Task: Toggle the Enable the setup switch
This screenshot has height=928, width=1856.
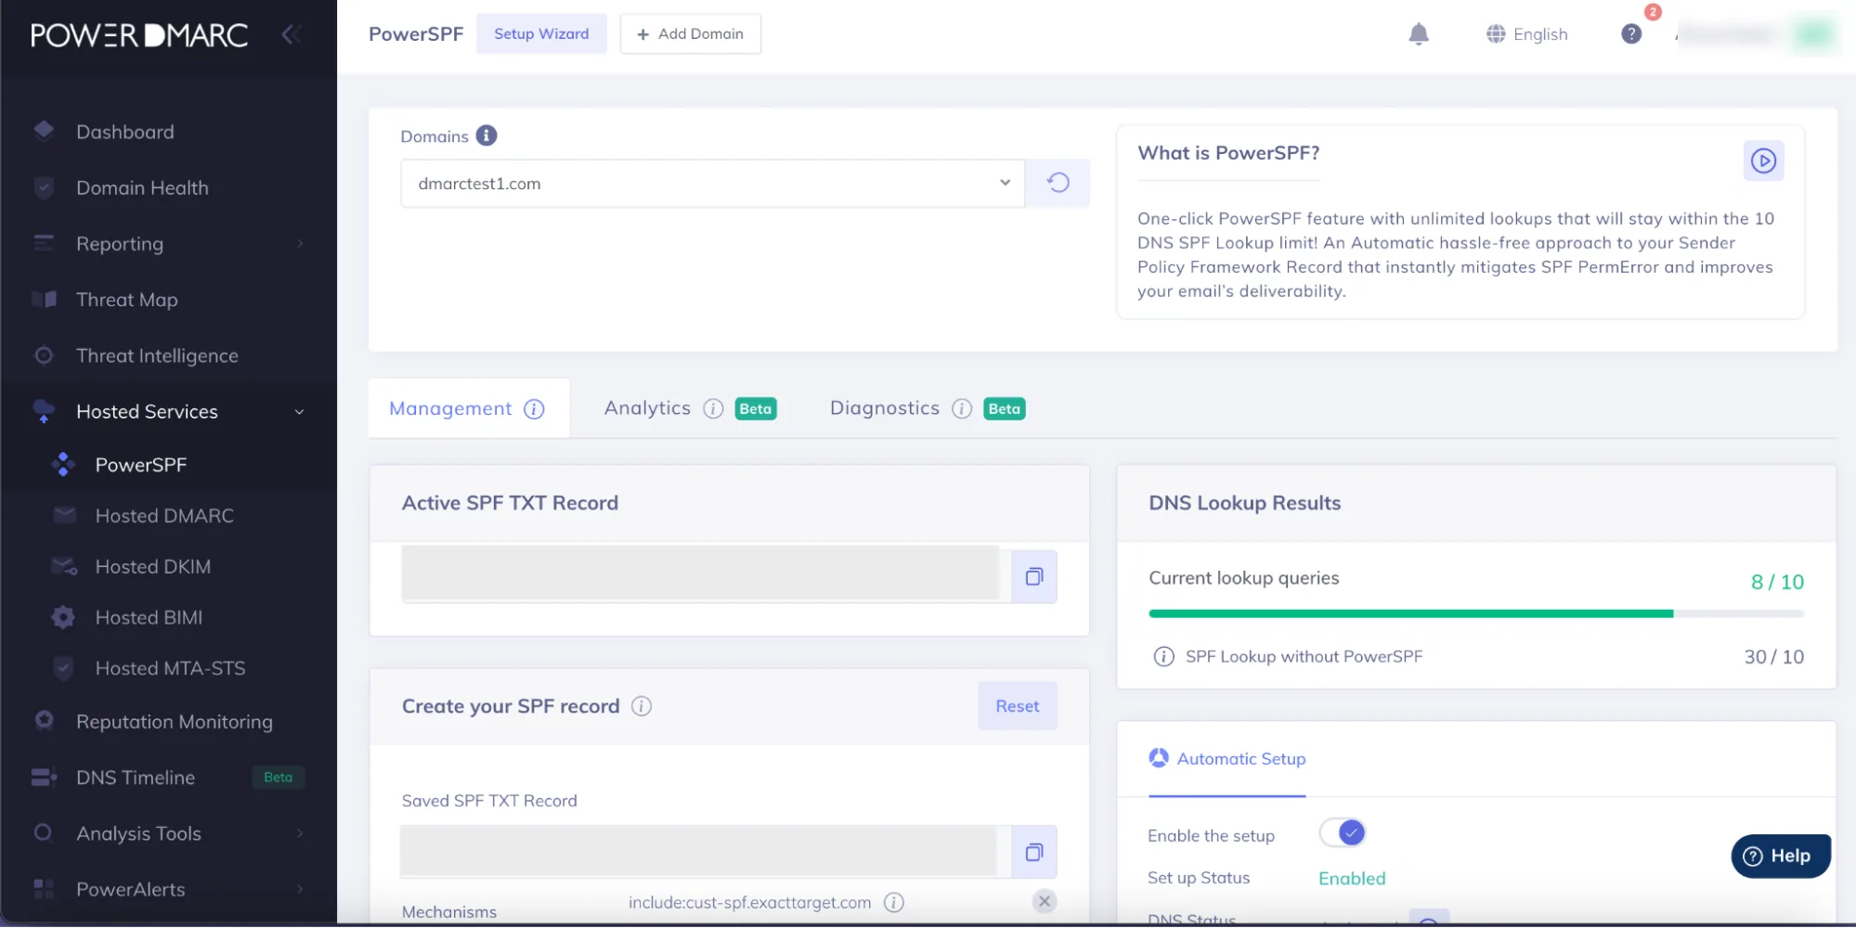Action: click(x=1343, y=833)
